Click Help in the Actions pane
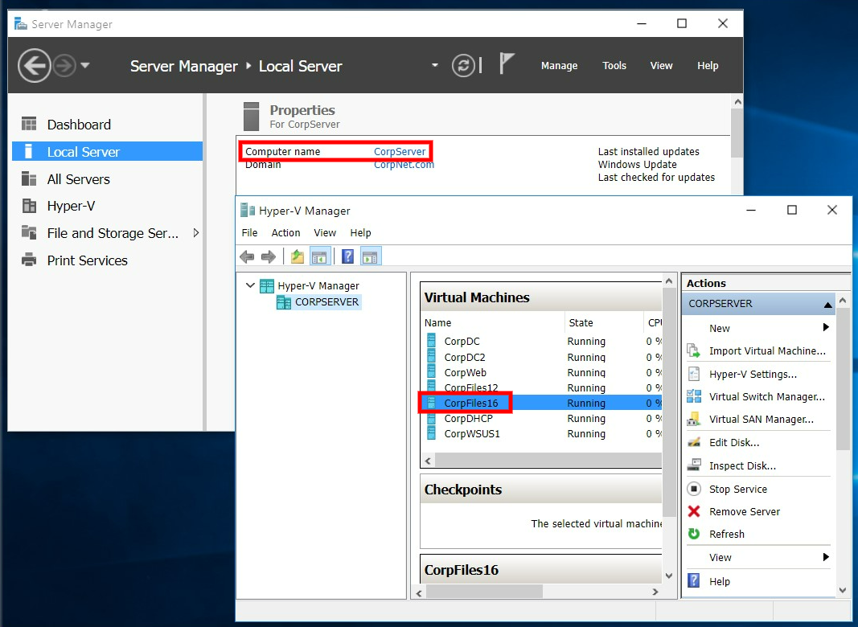 tap(757, 581)
